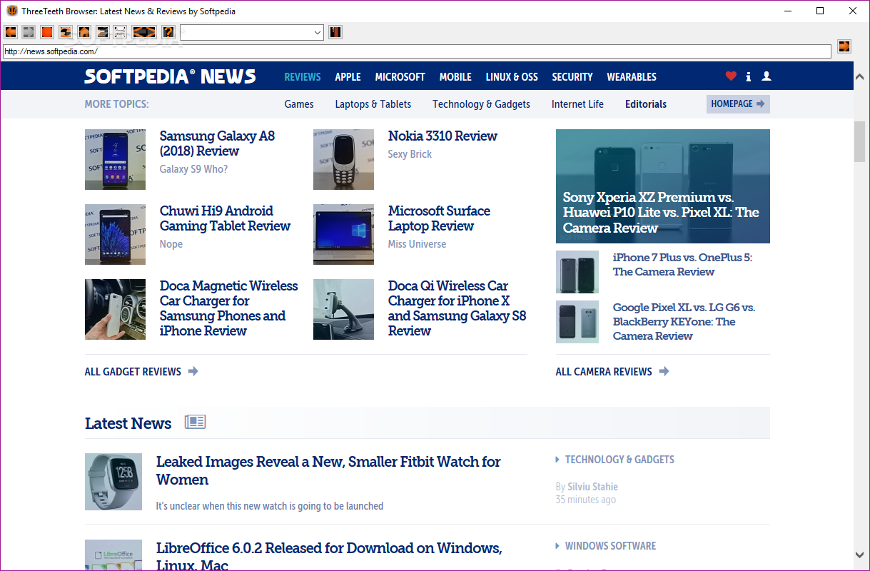Expand the WINDOWS SOFTWARE category triangle
This screenshot has height=571, width=870.
point(557,546)
